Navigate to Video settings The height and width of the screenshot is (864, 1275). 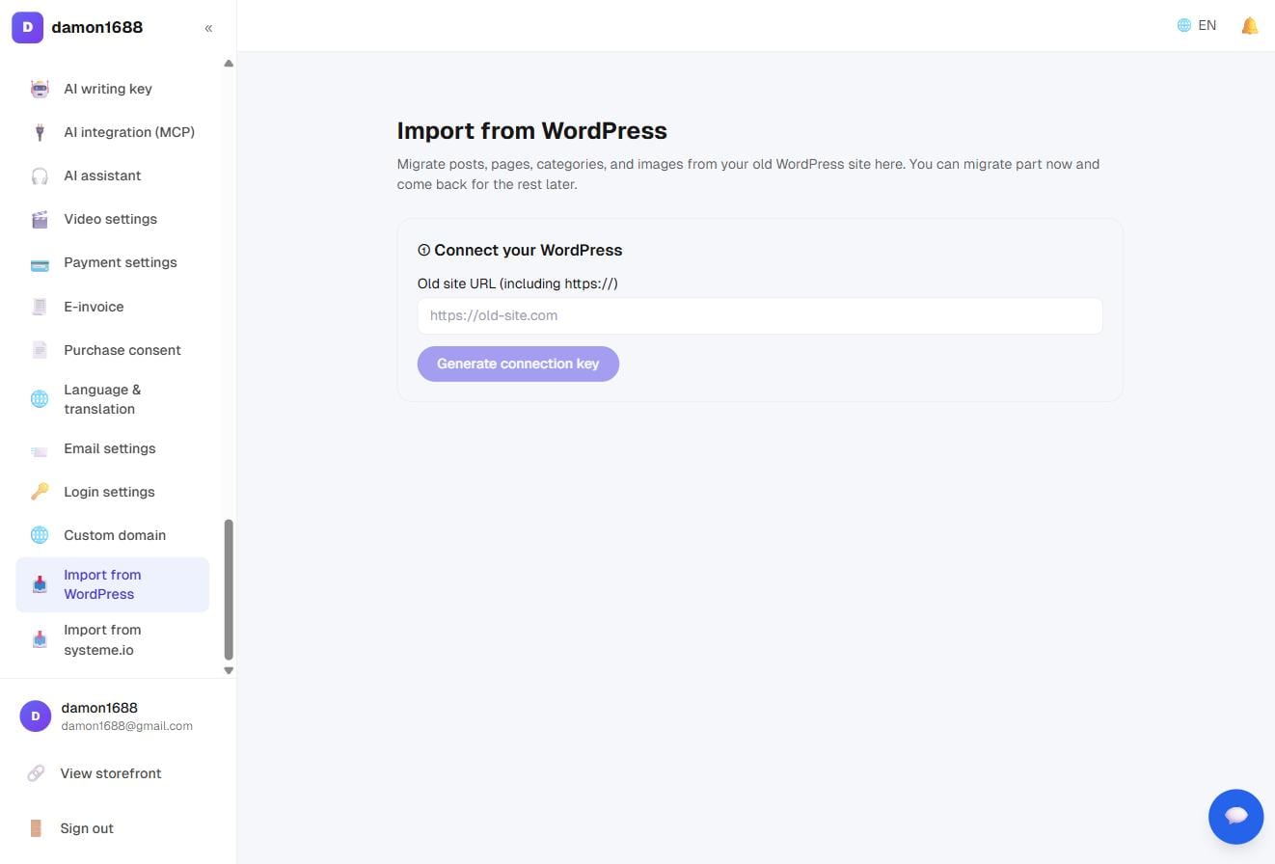[112, 219]
